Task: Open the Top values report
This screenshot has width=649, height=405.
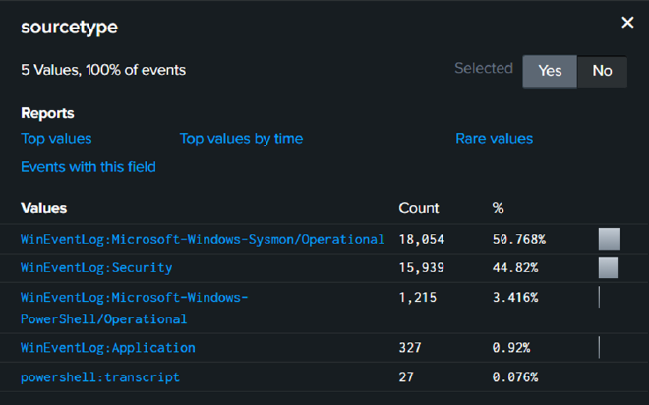Action: [x=56, y=139]
